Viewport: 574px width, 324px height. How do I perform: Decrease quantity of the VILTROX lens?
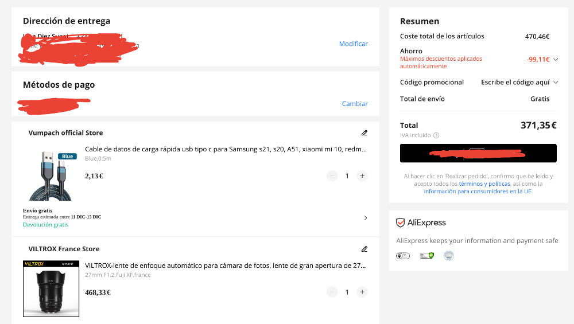[332, 292]
